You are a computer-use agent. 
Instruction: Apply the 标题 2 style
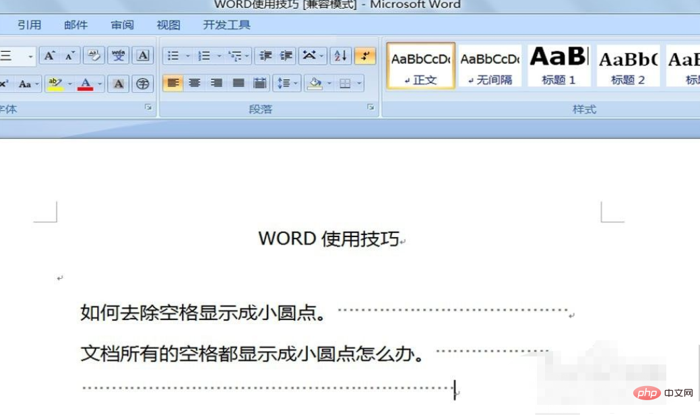point(628,65)
